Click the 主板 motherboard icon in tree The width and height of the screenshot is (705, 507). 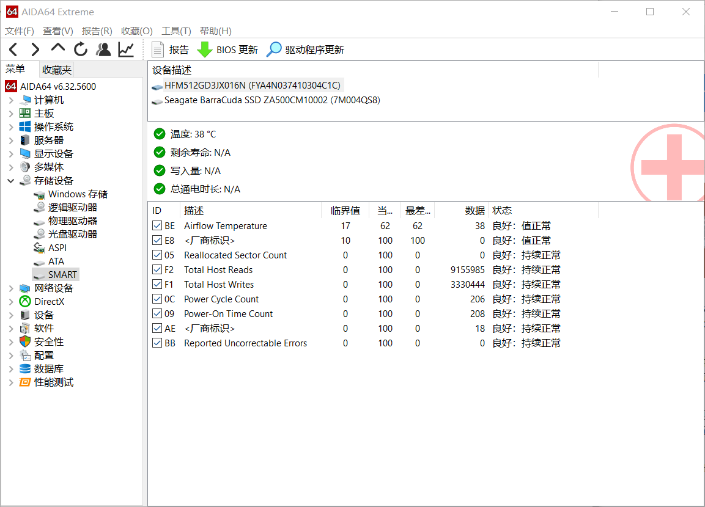[x=25, y=113]
